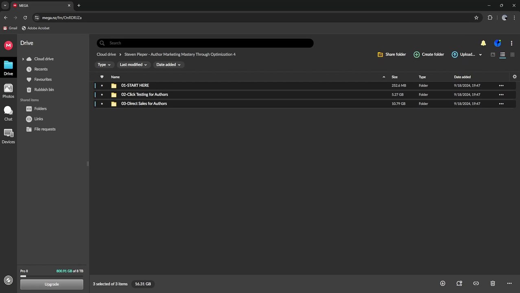520x293 pixels.
Task: Select the 02-Click Testing for Authors folder
Action: (305, 94)
